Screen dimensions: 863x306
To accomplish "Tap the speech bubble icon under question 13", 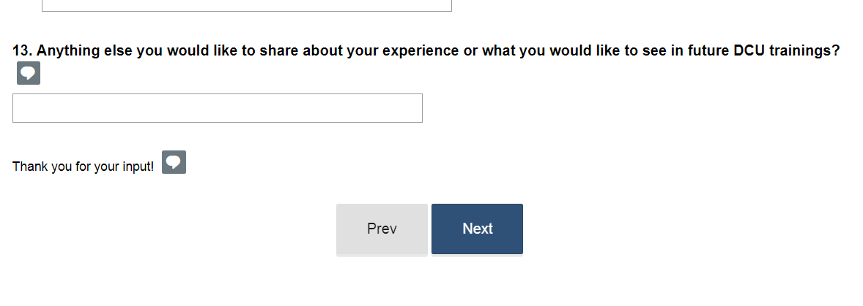I will [x=29, y=74].
